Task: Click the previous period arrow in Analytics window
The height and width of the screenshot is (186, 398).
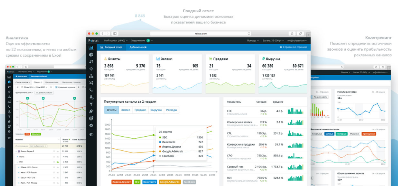Action: (x=18, y=87)
